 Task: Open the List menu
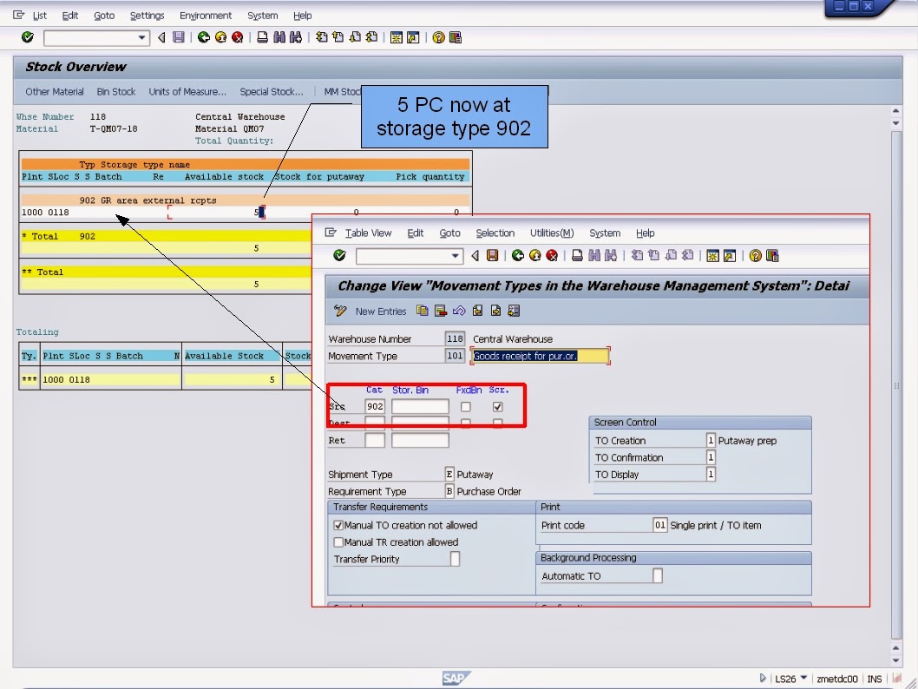pos(39,16)
